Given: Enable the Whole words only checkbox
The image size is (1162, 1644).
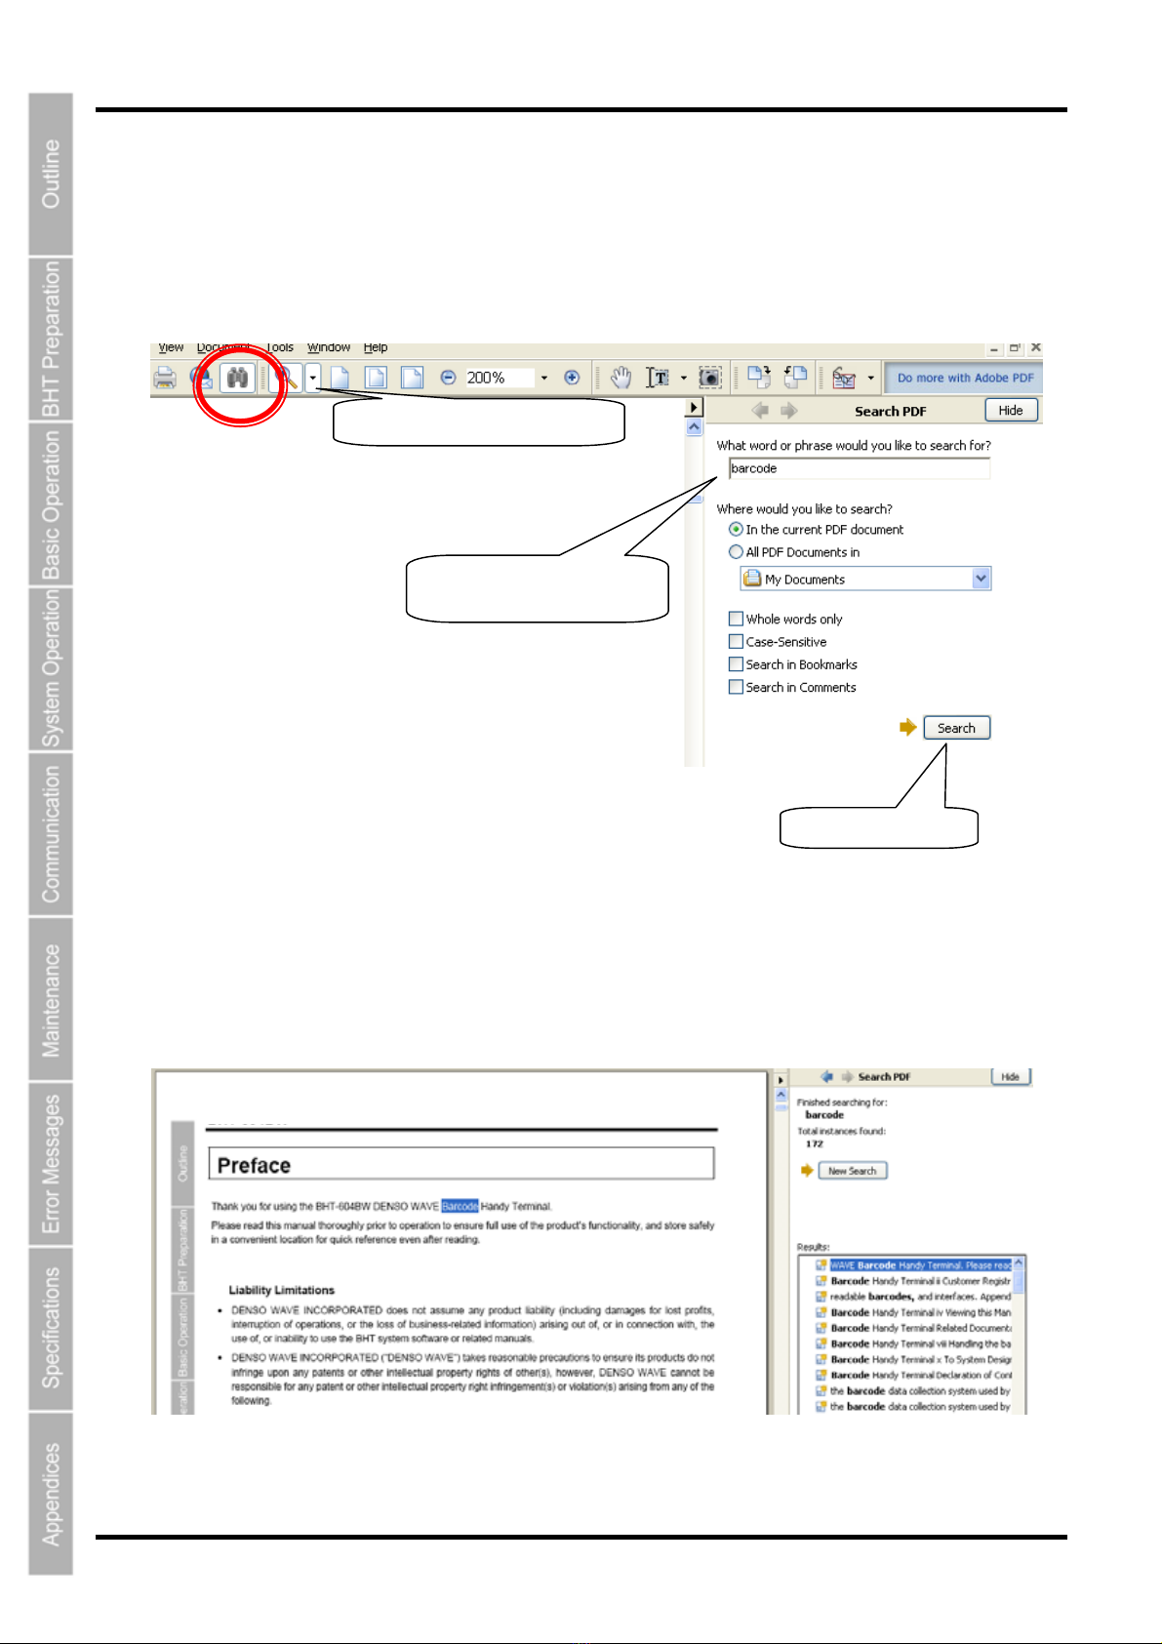Looking at the screenshot, I should point(736,619).
